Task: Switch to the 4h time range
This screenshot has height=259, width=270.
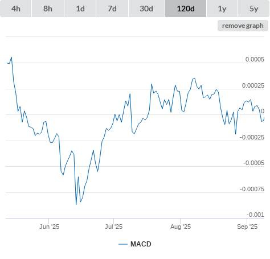Action: [x=16, y=9]
